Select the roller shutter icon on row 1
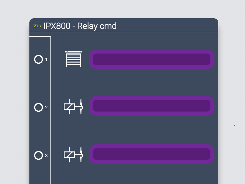 [74, 59]
